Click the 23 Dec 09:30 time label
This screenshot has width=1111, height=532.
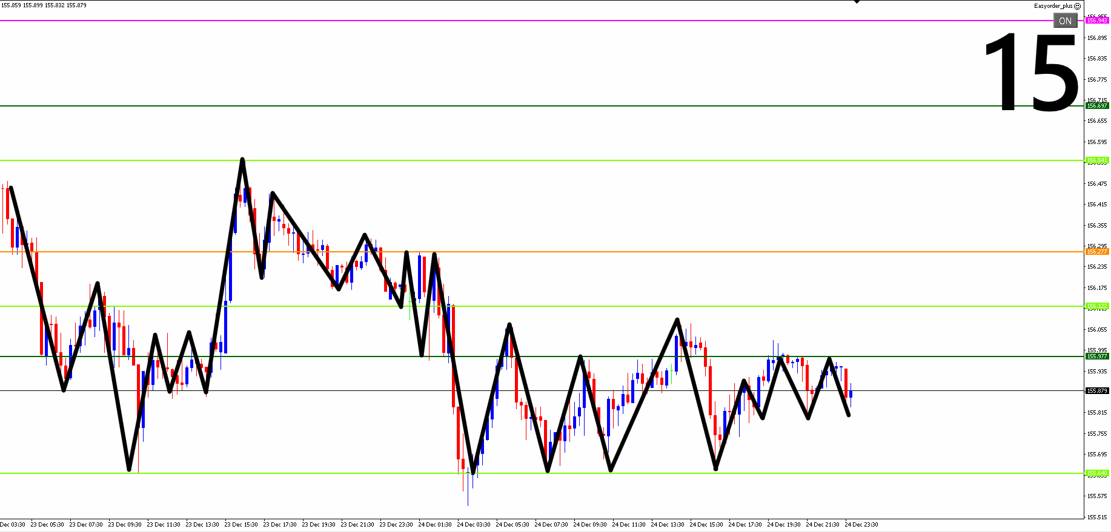tap(125, 525)
